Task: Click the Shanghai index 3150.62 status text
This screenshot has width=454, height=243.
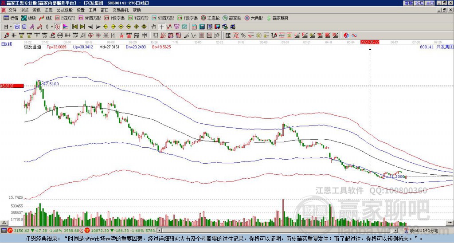Action: 21,231
